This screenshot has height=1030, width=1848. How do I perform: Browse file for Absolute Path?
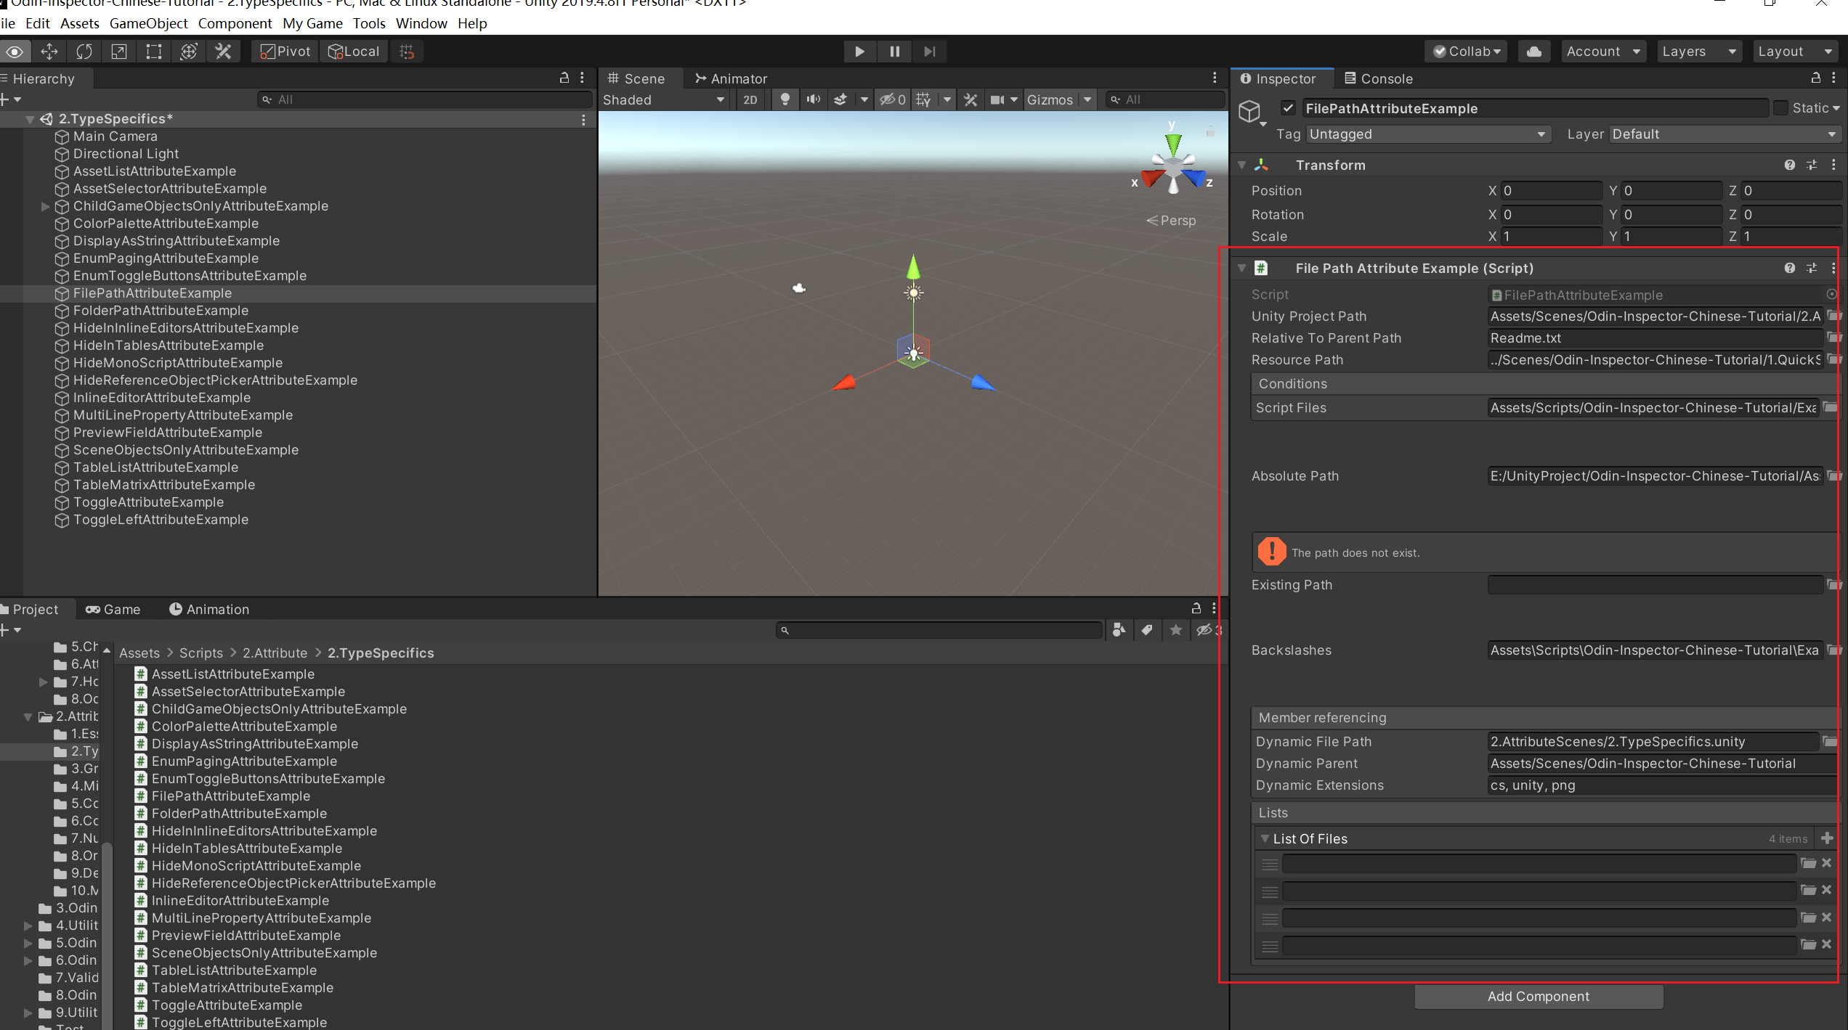click(1834, 476)
